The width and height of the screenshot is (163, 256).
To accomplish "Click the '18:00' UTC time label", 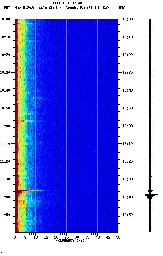I will tap(128, 19).
